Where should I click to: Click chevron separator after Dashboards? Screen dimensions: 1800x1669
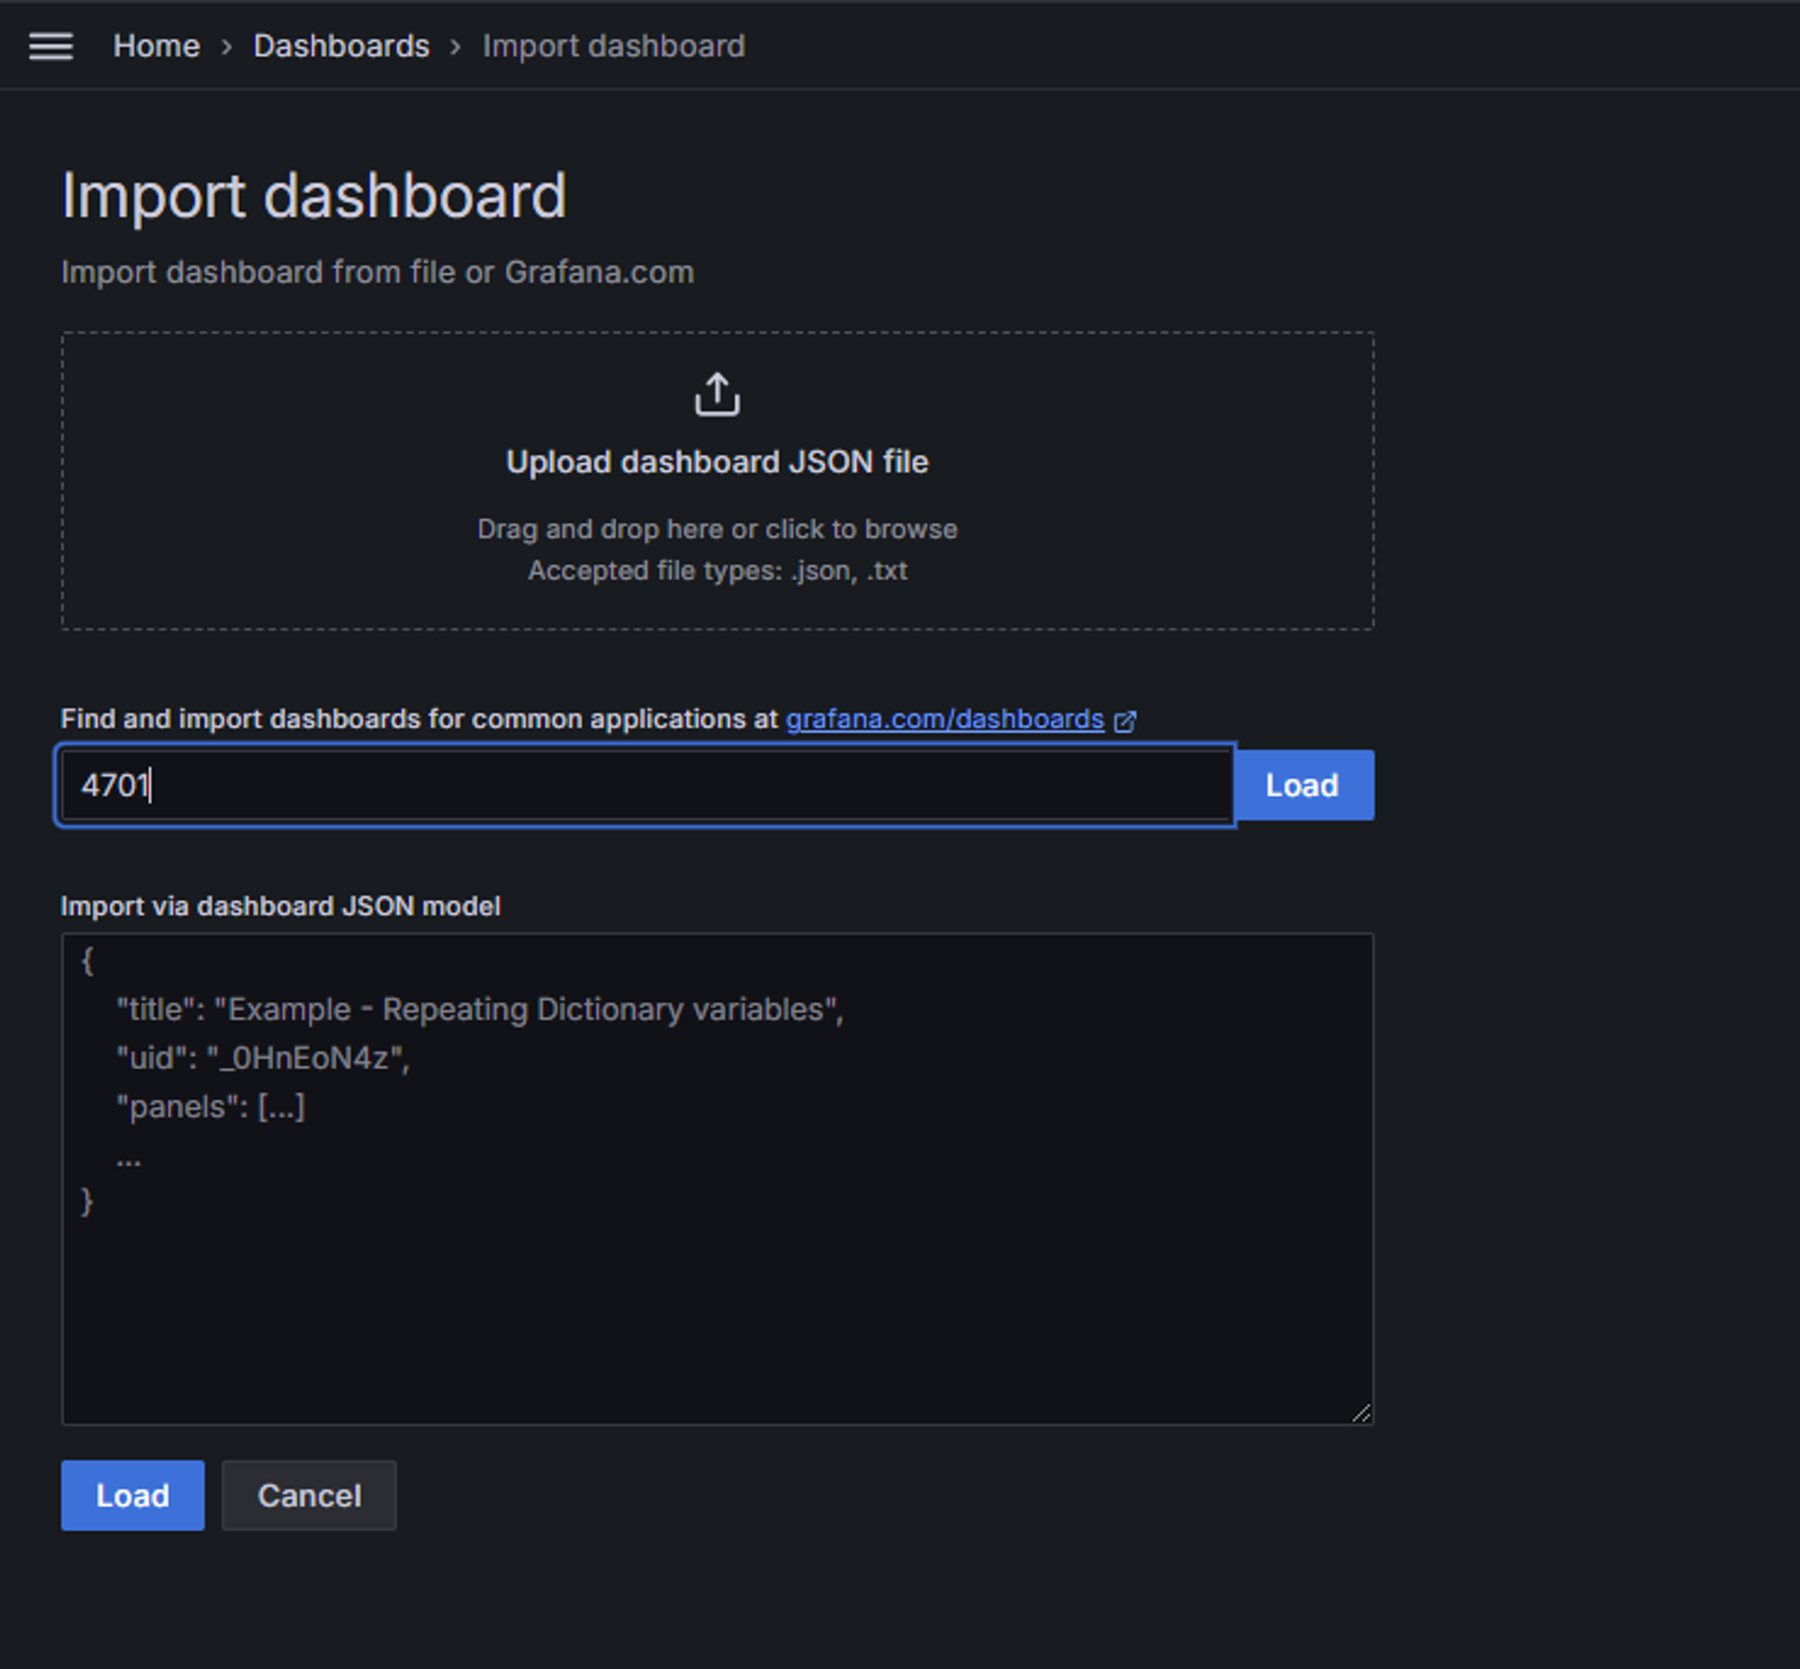tap(456, 47)
